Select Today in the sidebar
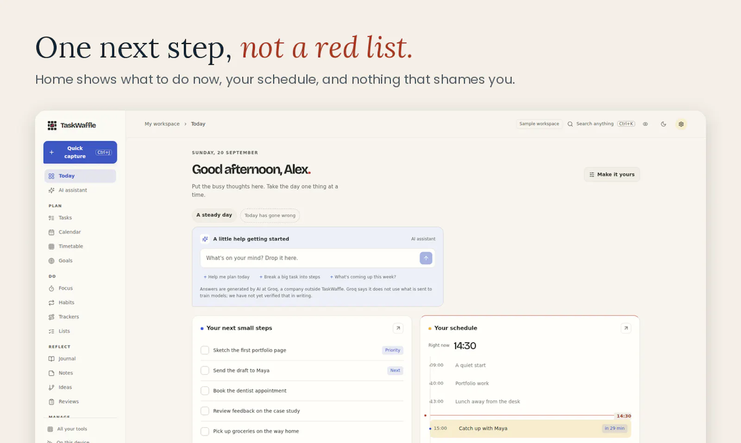Image resolution: width=741 pixels, height=443 pixels. click(80, 176)
